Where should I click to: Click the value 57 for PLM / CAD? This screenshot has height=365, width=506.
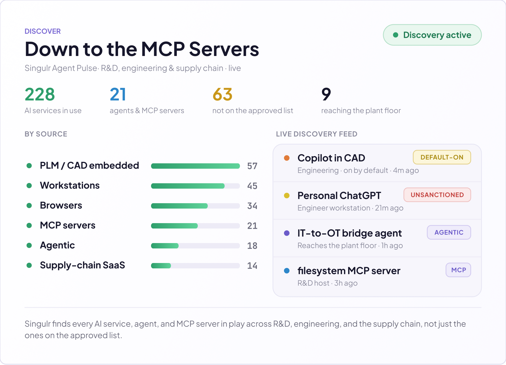pyautogui.click(x=252, y=166)
